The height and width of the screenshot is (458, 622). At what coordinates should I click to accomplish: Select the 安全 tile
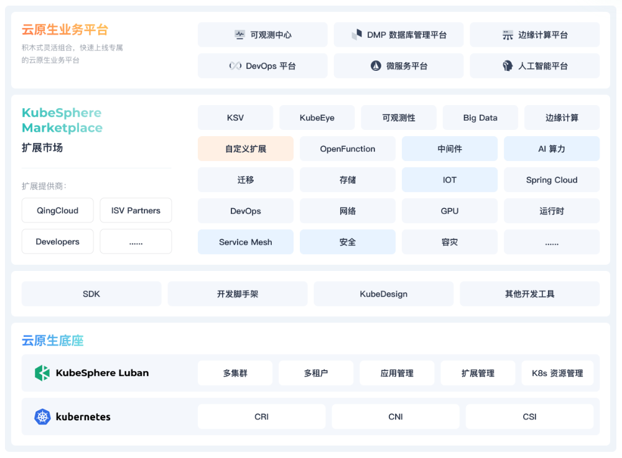point(348,242)
